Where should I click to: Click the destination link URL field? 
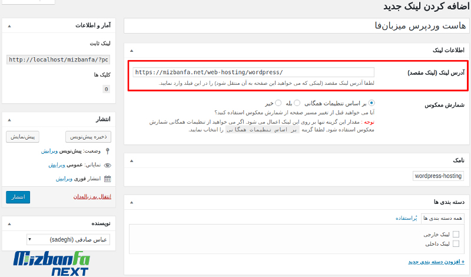(x=254, y=72)
